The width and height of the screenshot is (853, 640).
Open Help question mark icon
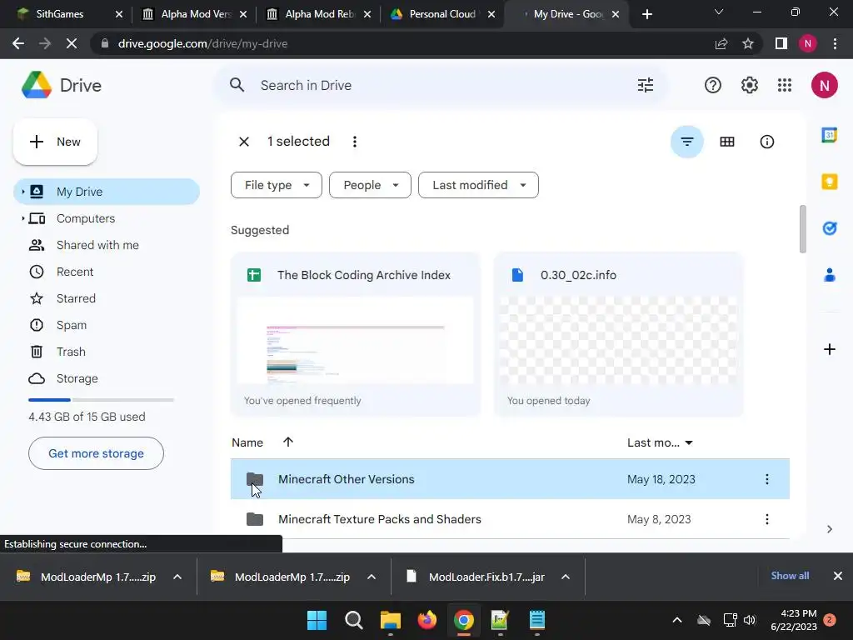713,86
